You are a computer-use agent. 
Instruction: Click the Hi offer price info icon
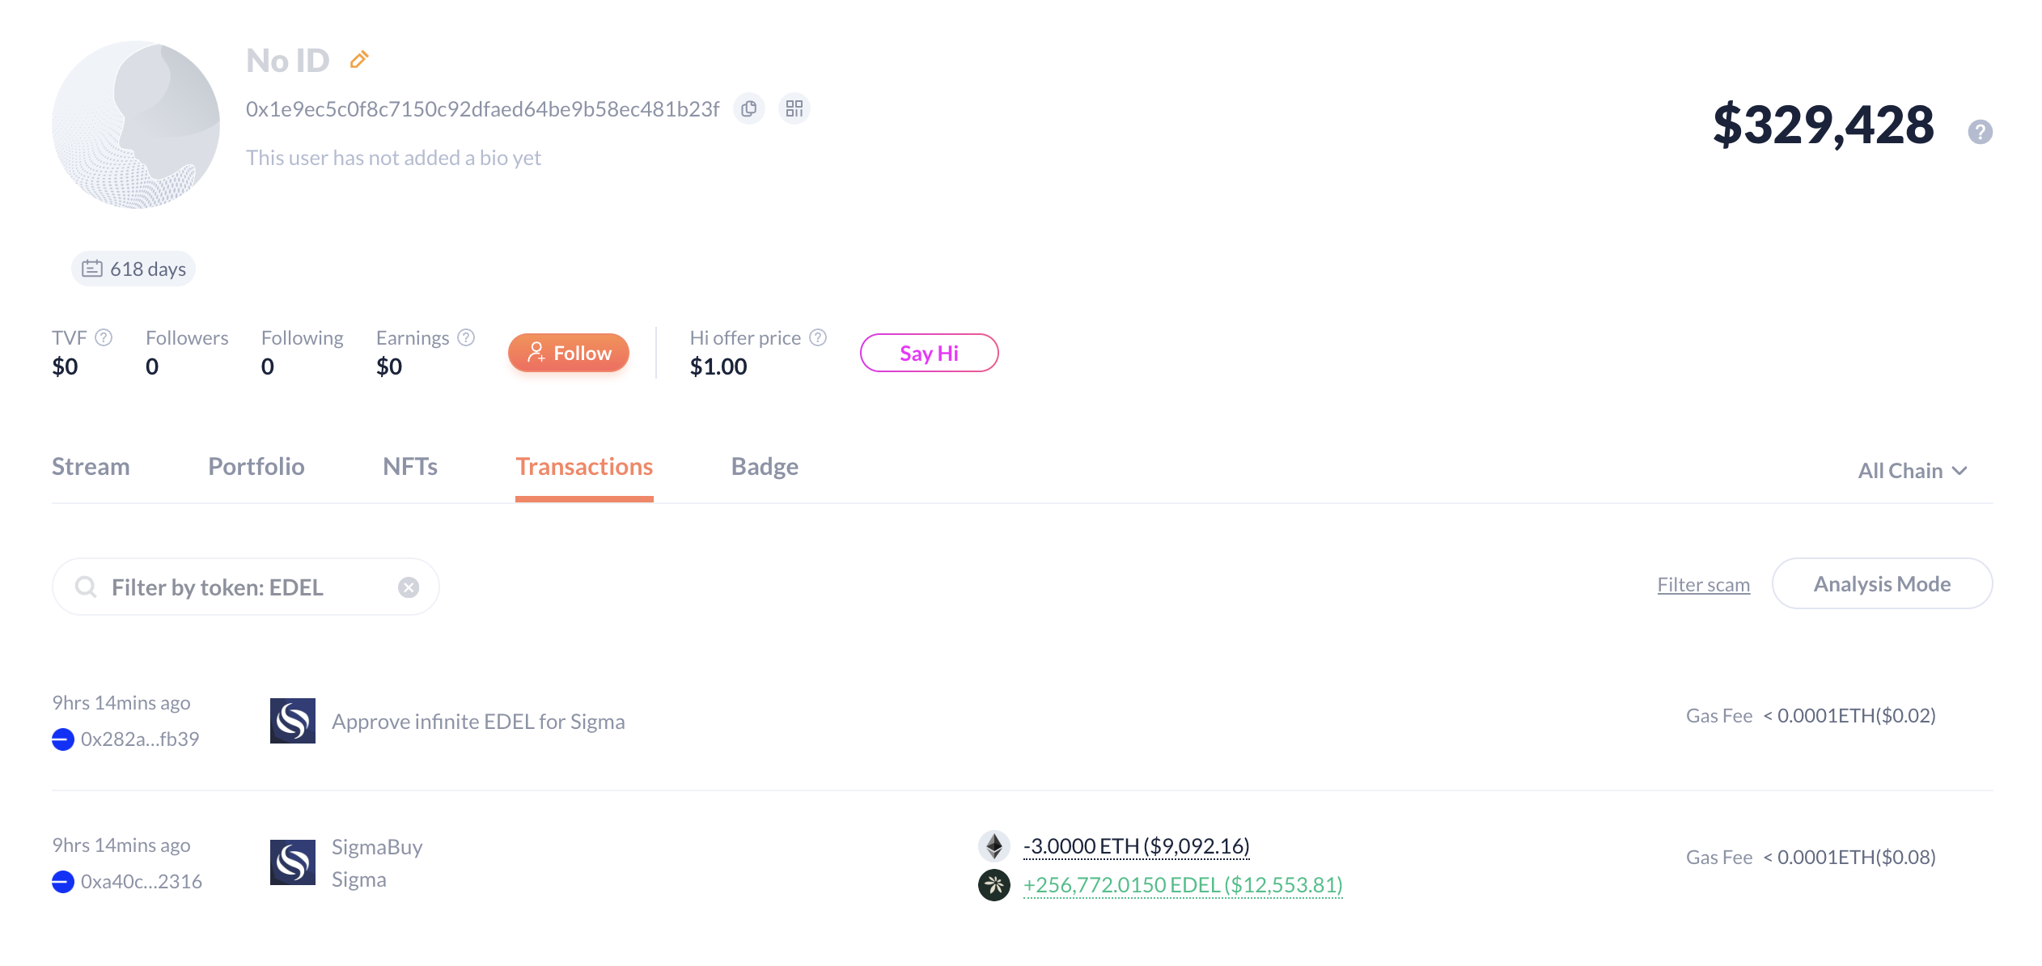(x=818, y=337)
